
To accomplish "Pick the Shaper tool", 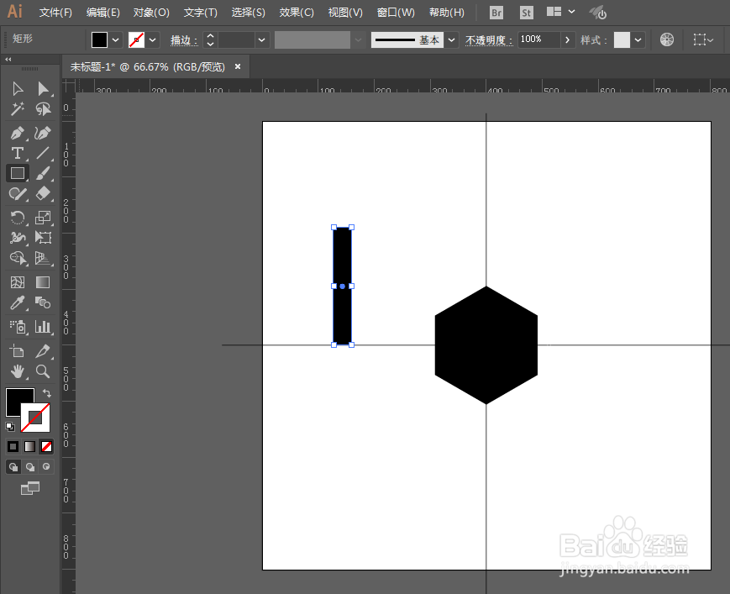I will [18, 193].
